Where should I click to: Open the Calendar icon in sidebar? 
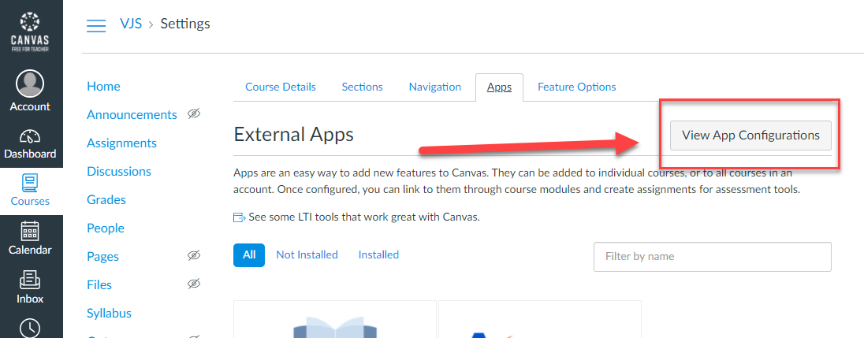(31, 231)
